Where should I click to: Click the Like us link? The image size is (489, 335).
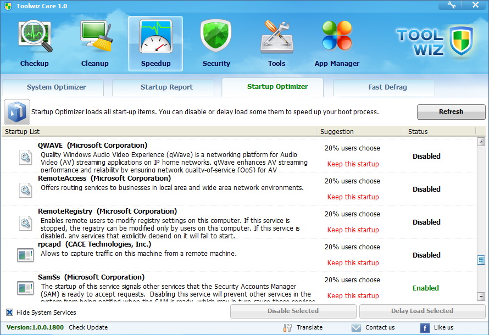click(443, 327)
